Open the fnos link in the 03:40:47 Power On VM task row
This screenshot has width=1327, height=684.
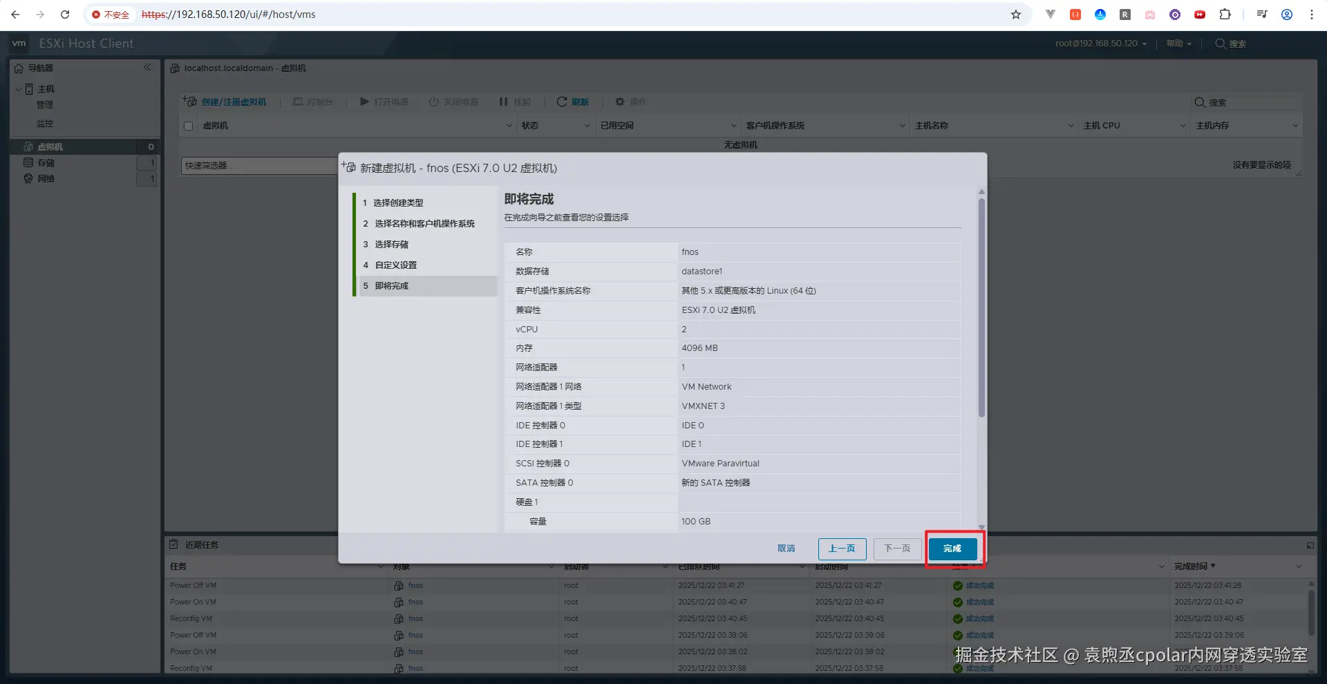tap(415, 602)
